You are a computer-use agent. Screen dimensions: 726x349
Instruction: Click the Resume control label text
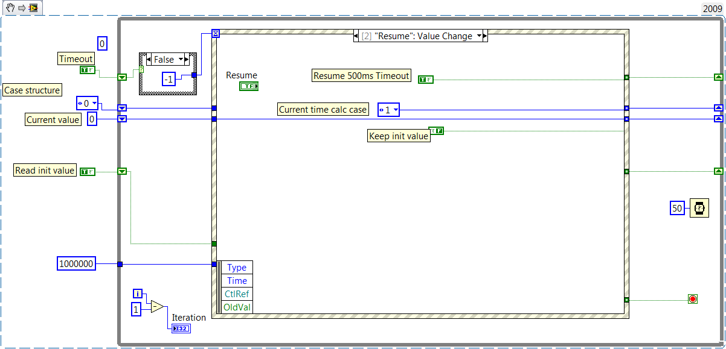coord(242,75)
